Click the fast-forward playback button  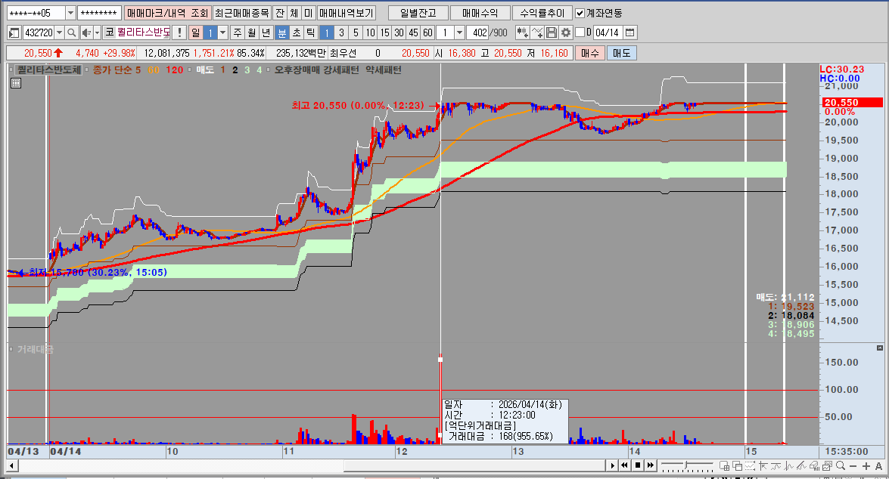[x=651, y=465]
